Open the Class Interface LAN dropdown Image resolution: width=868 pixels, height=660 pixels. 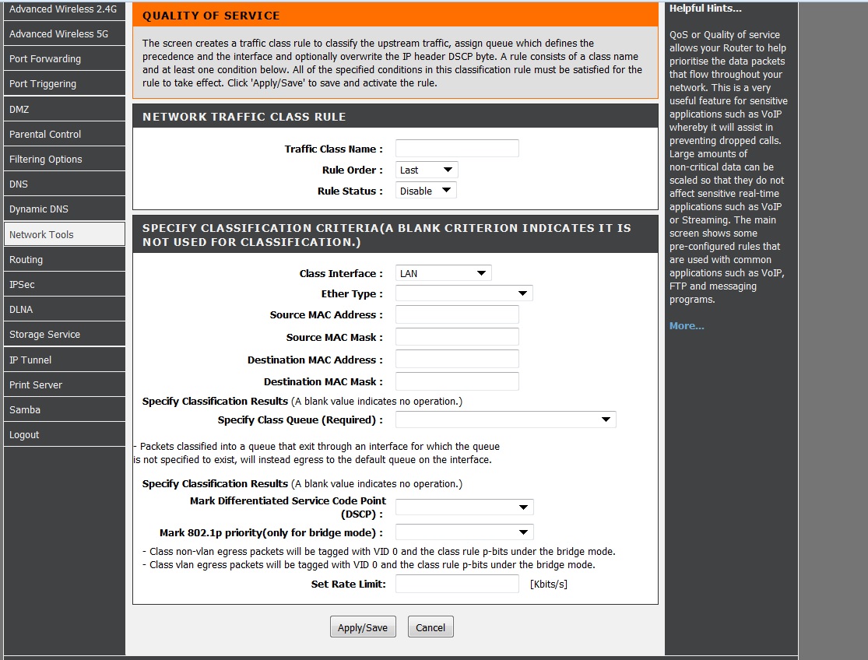click(x=443, y=273)
